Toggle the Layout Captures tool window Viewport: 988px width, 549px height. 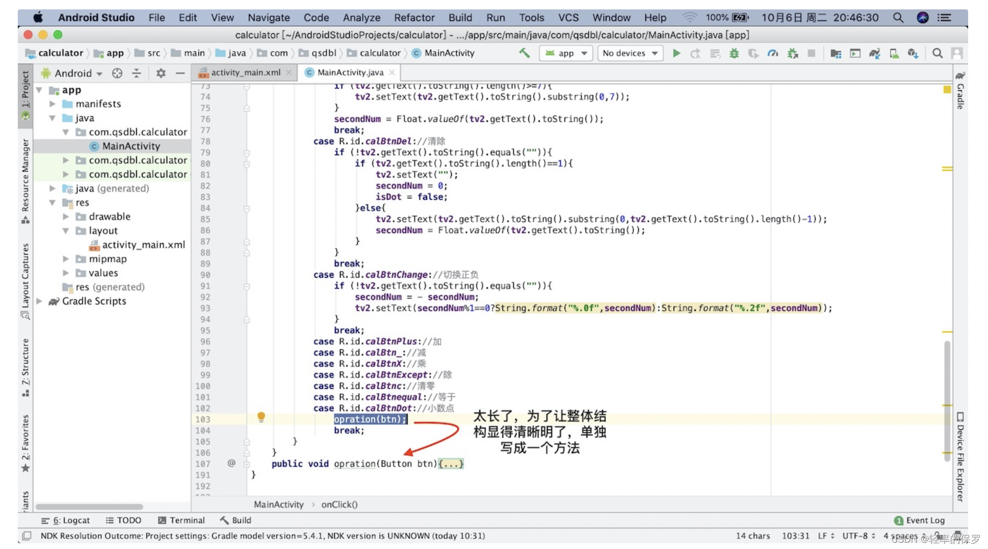(x=25, y=281)
